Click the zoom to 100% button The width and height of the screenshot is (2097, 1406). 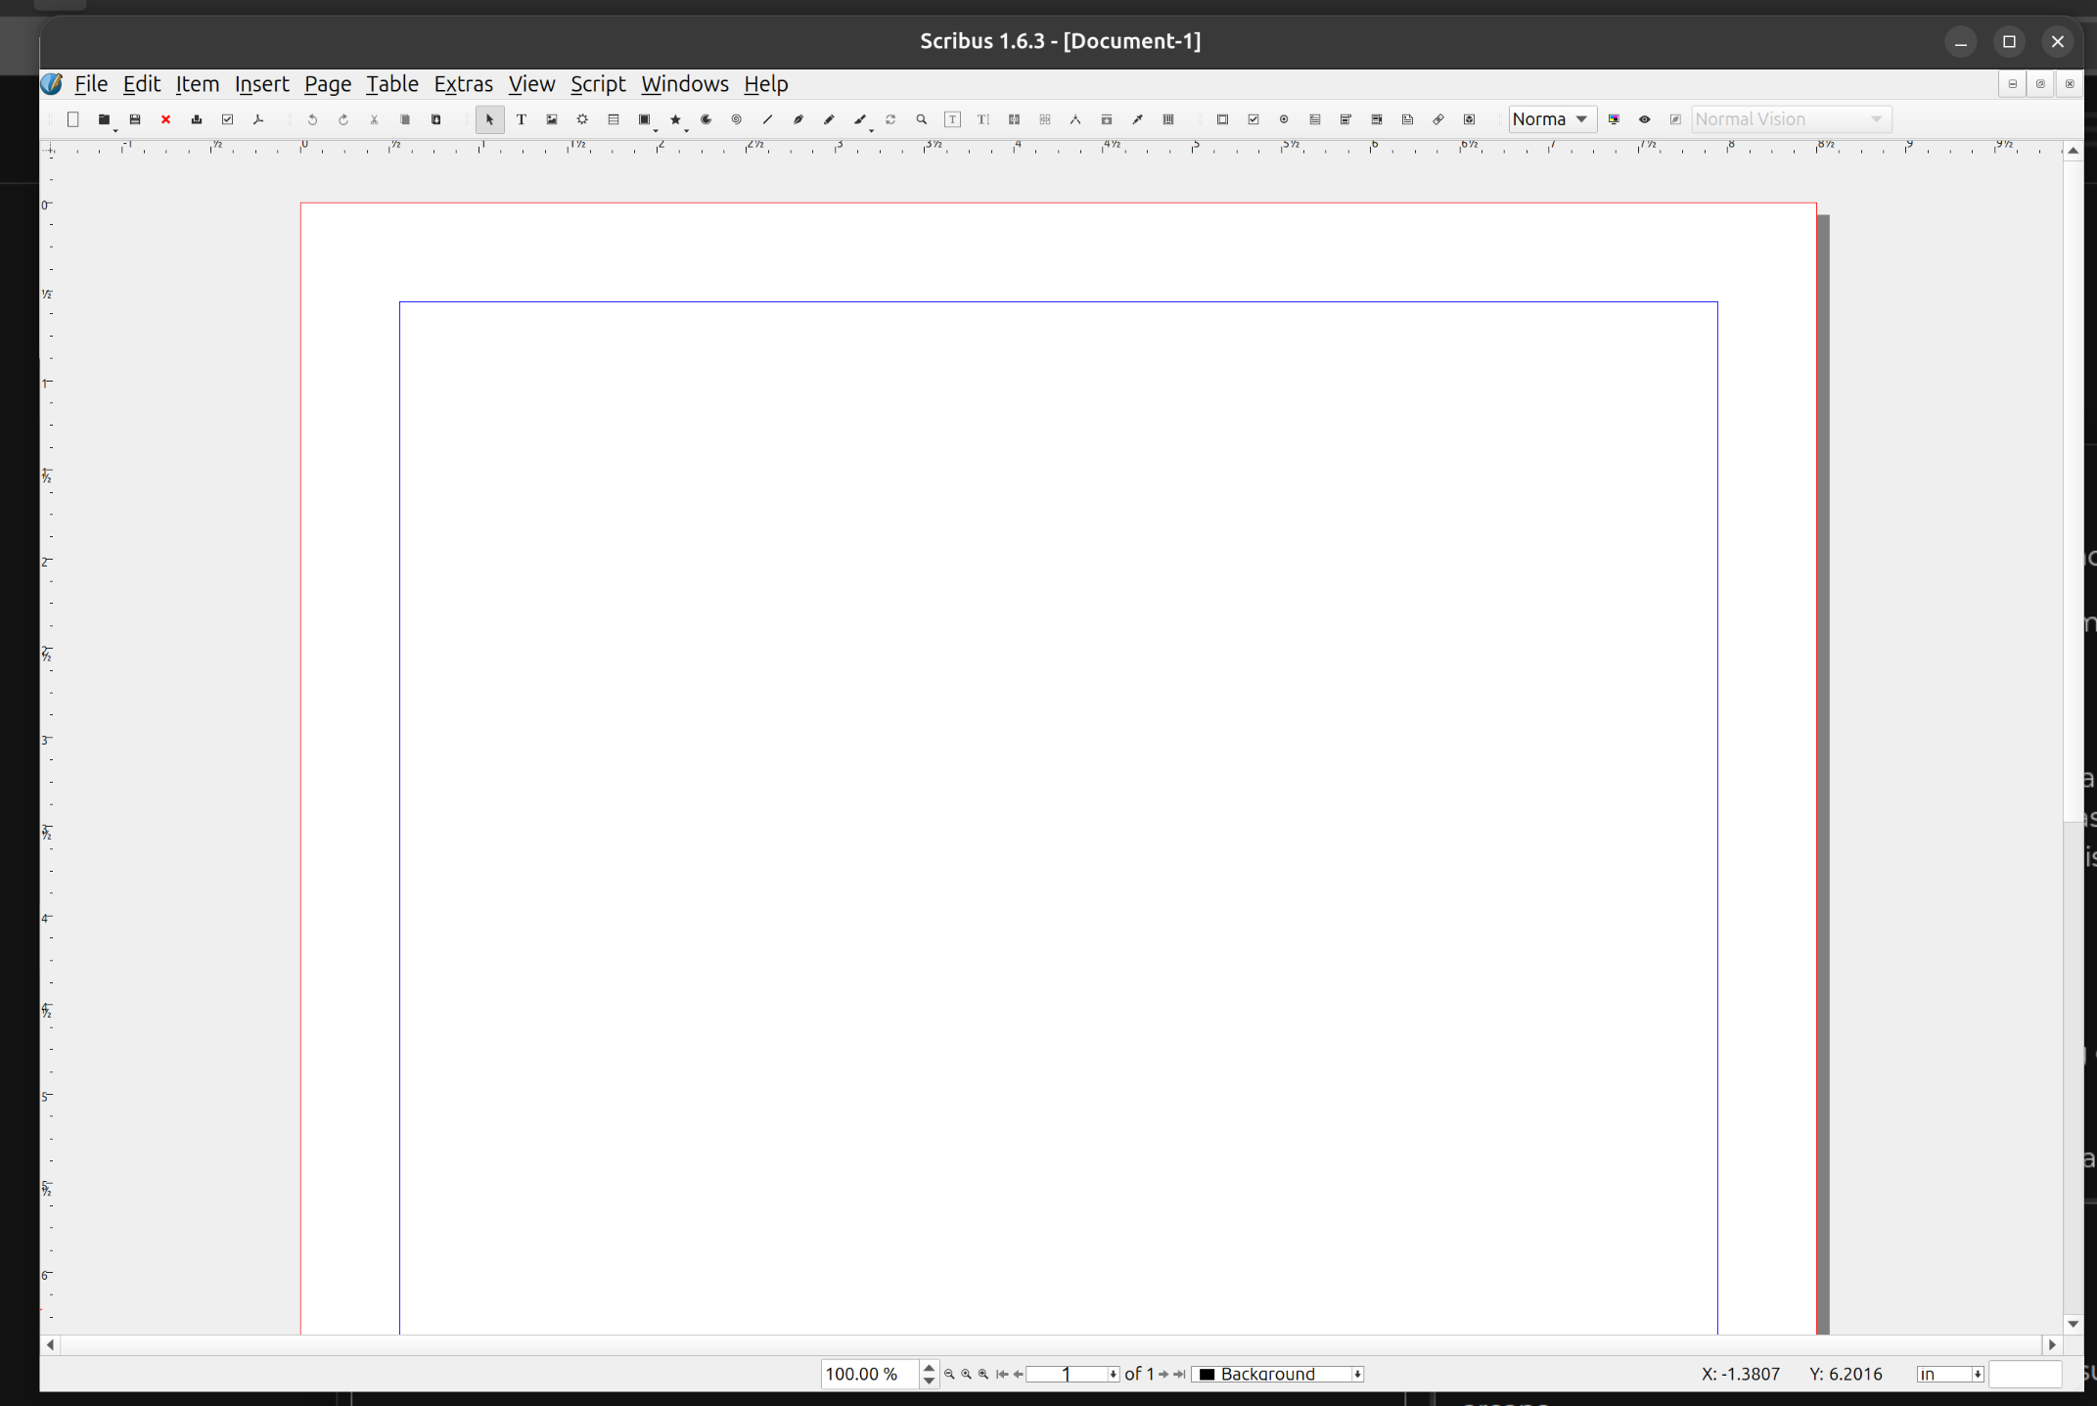[966, 1374]
